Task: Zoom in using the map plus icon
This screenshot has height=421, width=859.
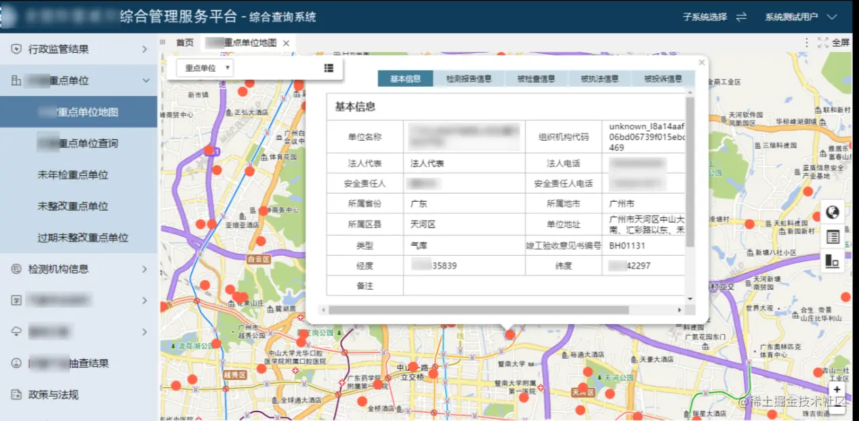Action: pos(837,390)
